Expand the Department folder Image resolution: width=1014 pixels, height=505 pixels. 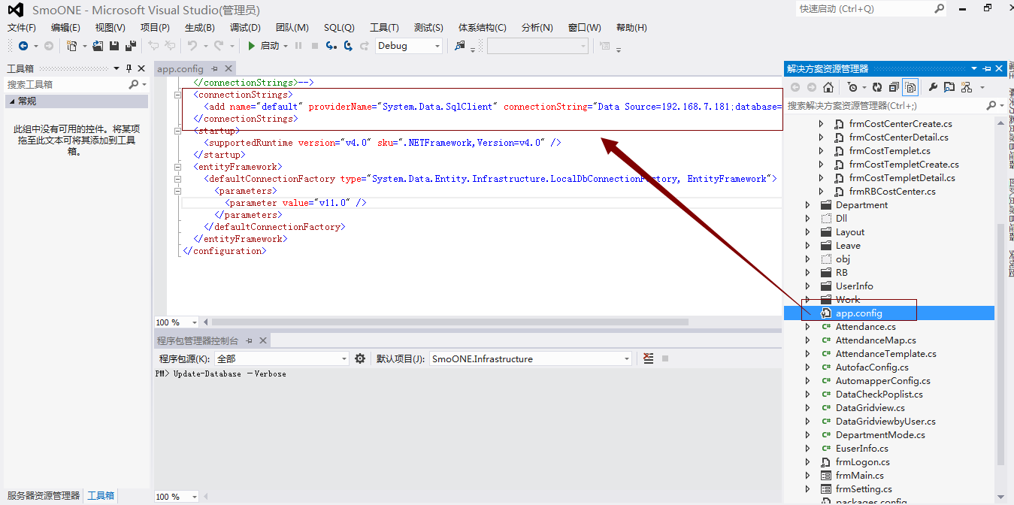coord(808,205)
